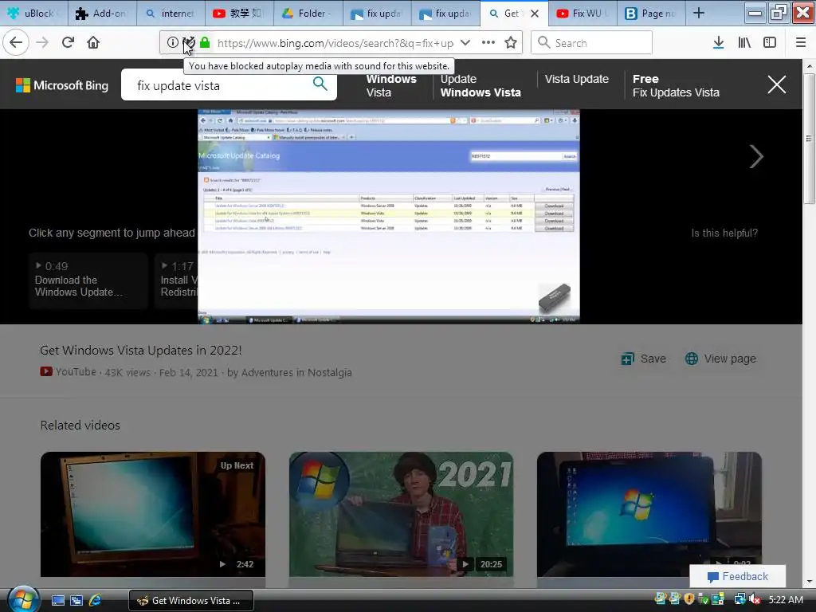
Task: Click the Firefox Search box
Action: click(x=592, y=43)
